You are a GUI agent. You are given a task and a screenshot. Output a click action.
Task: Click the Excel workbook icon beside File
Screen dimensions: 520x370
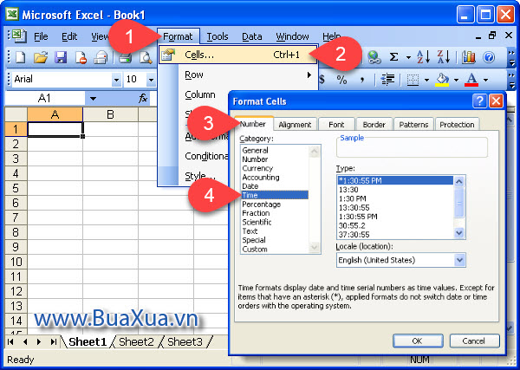(19, 36)
